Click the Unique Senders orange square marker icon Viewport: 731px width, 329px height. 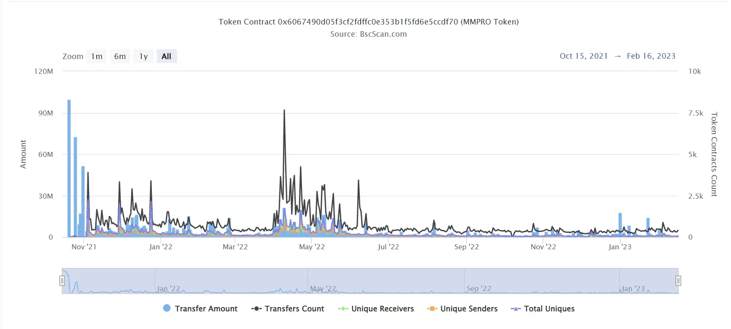tap(432, 308)
